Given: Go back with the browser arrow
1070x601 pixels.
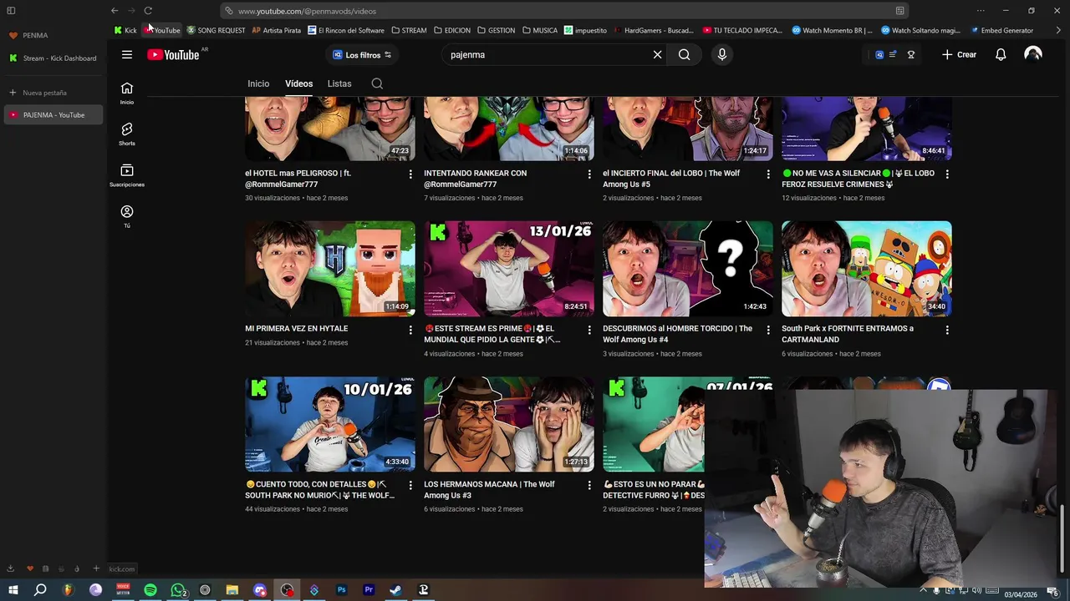Looking at the screenshot, I should click(115, 11).
